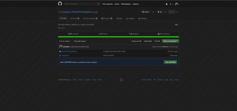Click the GitHub Octocat logo in header
The image size is (237, 111).
pyautogui.click(x=60, y=4)
